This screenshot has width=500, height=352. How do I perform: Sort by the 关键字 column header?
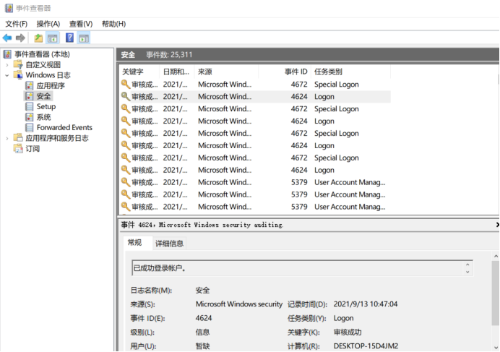pyautogui.click(x=139, y=72)
